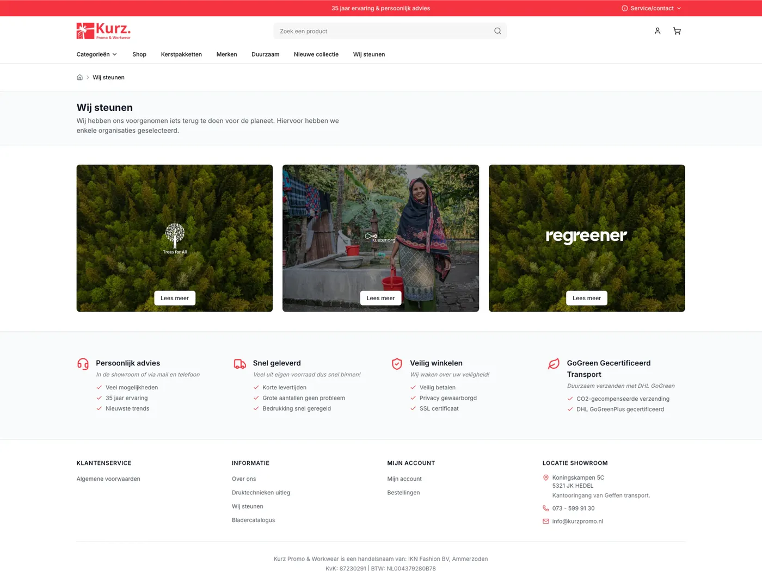Click the truck icon beside Snel geleverd
This screenshot has width=762, height=571.
pos(240,364)
